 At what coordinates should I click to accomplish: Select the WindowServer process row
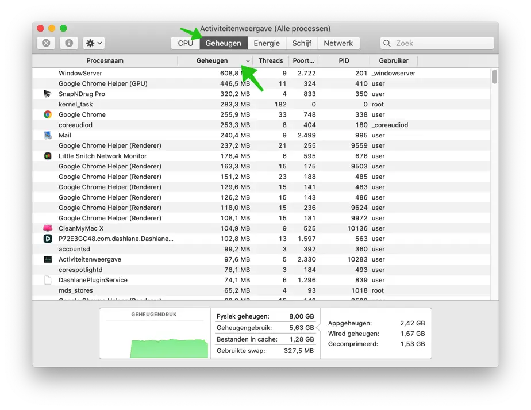pos(261,73)
